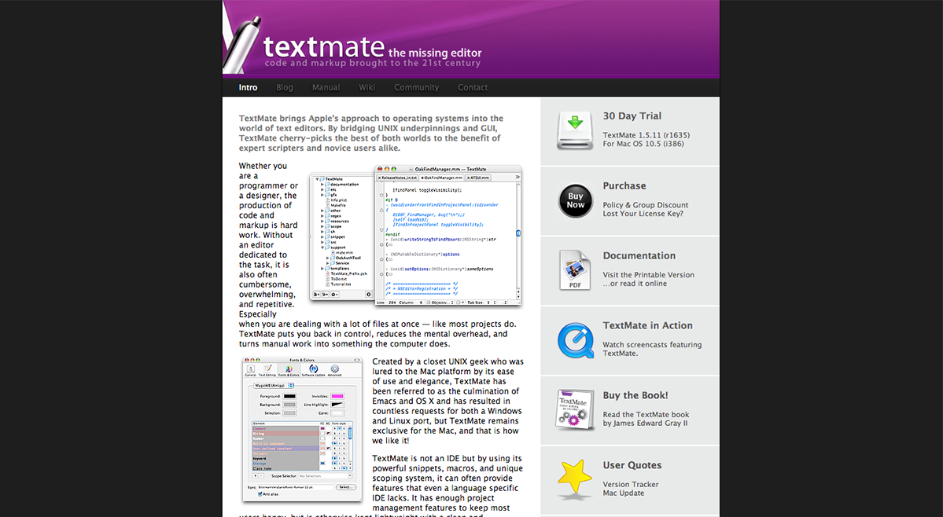Click the blue QuickTime screencast icon
943x517 pixels.
pyautogui.click(x=575, y=340)
